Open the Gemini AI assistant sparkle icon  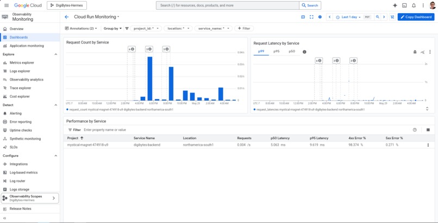(395, 5)
